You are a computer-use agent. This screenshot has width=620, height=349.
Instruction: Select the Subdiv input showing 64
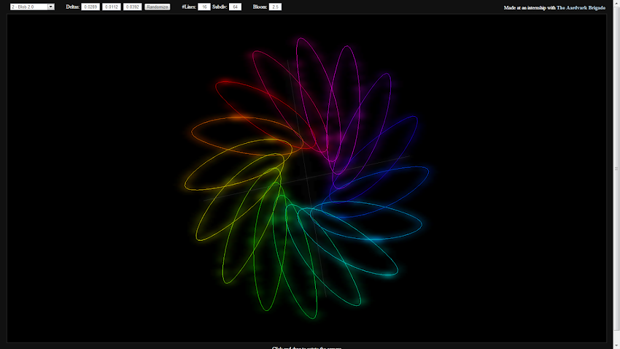coord(235,7)
